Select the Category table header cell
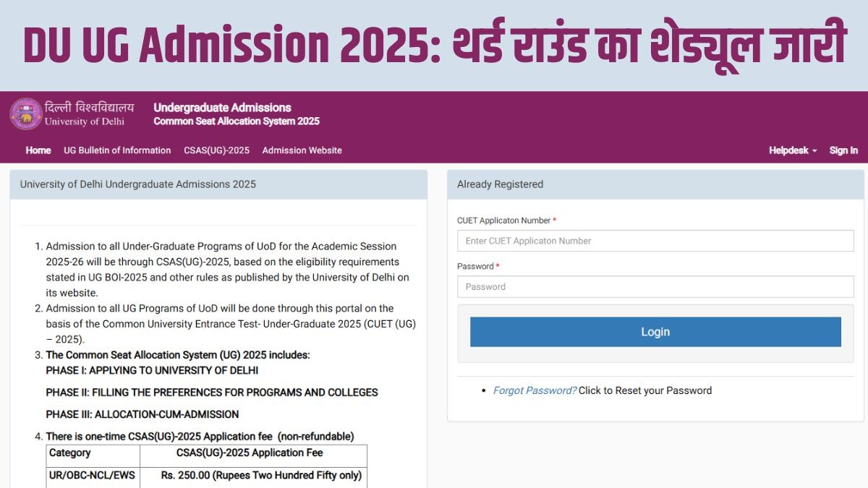The width and height of the screenshot is (868, 488). pos(70,453)
